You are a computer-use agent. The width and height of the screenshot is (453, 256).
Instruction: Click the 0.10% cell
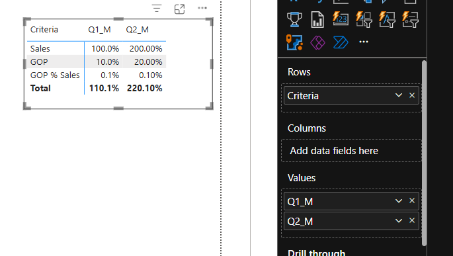(151, 75)
